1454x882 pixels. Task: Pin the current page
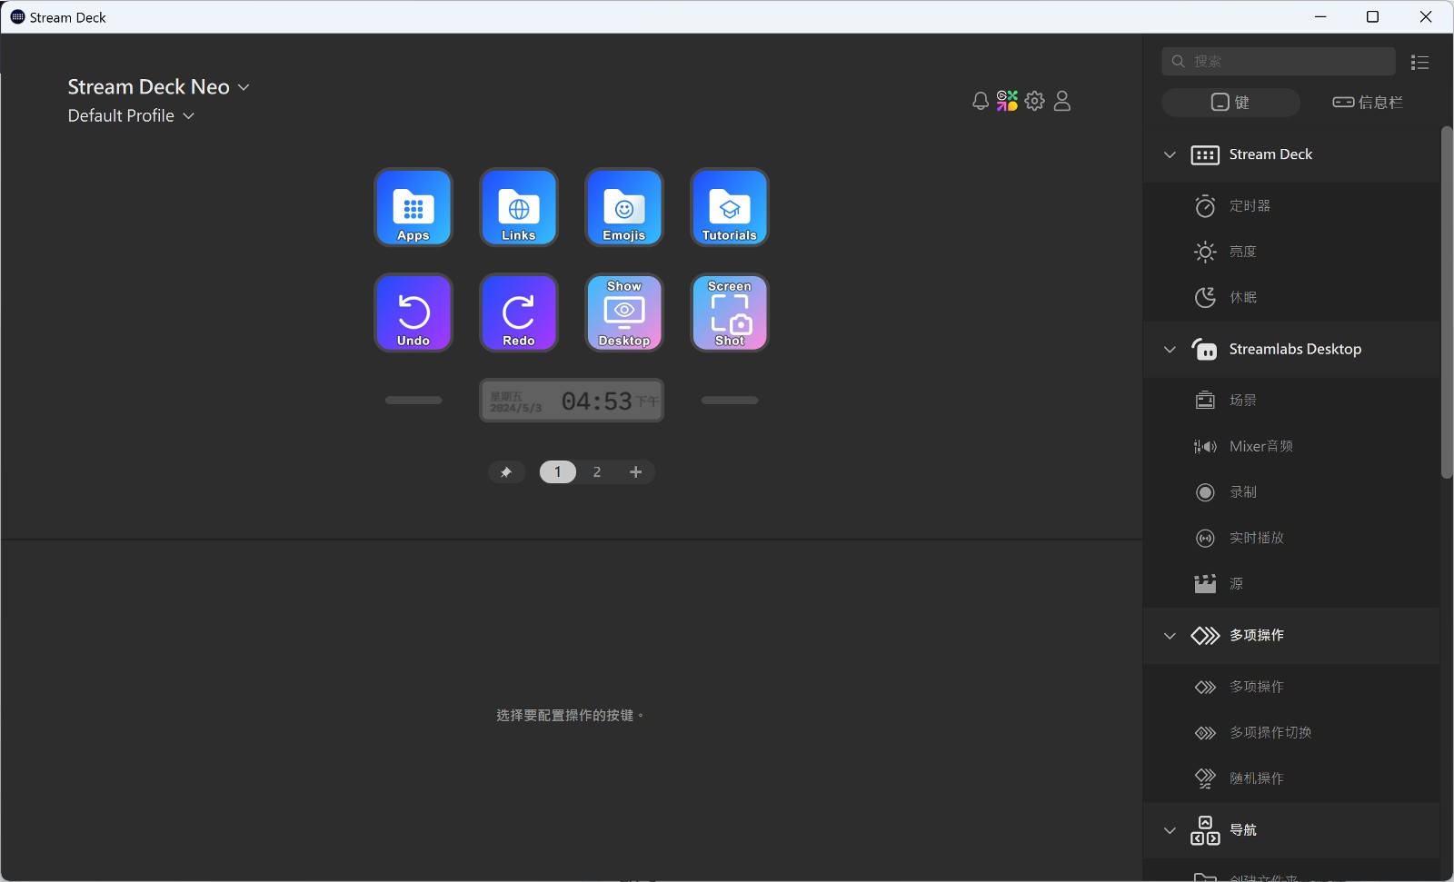506,472
